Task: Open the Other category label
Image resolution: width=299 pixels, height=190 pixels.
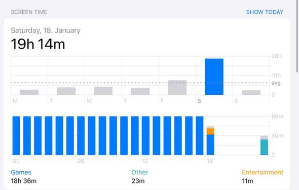Action: 139,172
